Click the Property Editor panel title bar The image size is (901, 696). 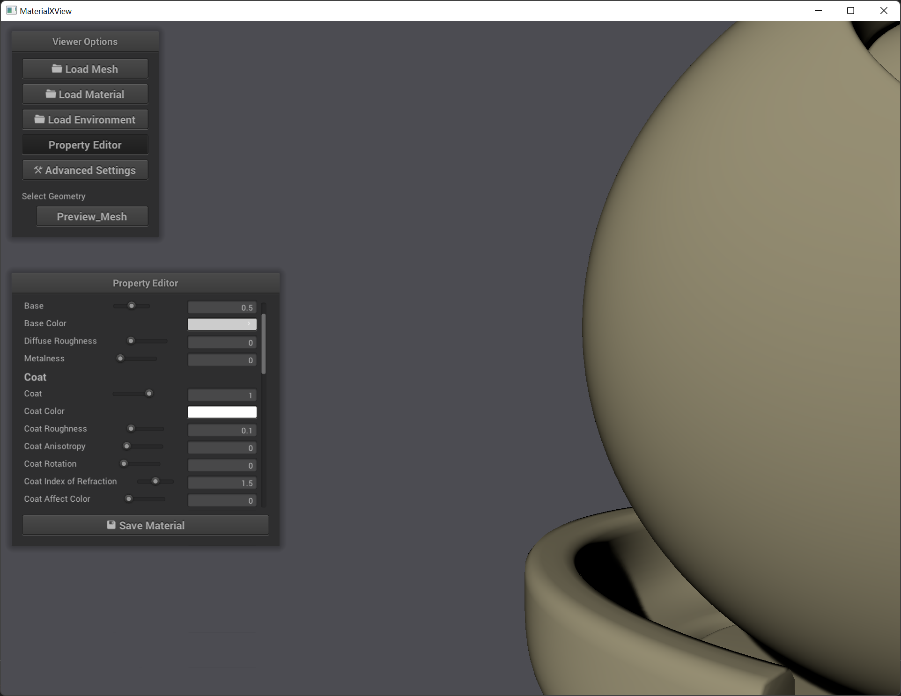145,283
